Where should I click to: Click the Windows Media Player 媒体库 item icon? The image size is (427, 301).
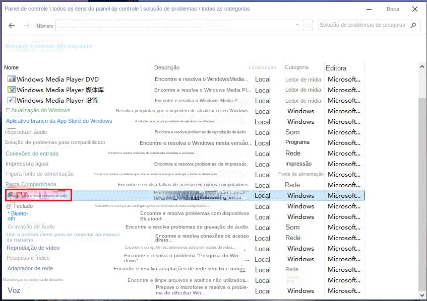click(x=11, y=90)
